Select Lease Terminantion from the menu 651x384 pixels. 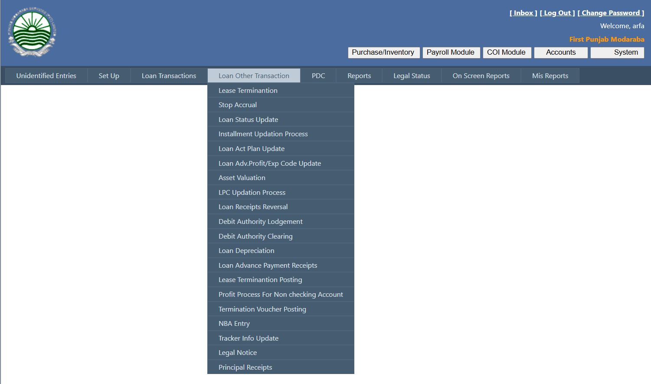248,90
